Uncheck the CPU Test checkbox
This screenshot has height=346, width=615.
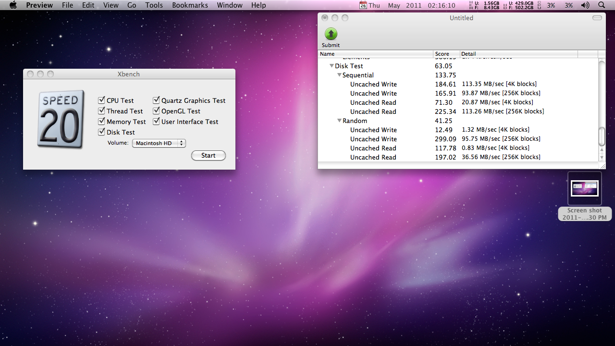(101, 100)
